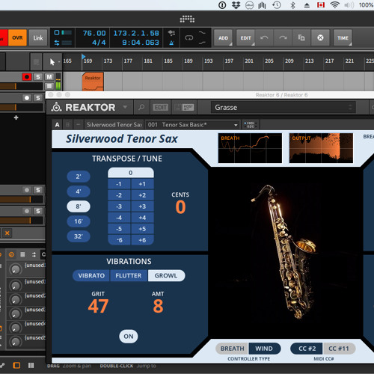
Task: Open the Dropbox menu bar icon
Action: [236, 5]
